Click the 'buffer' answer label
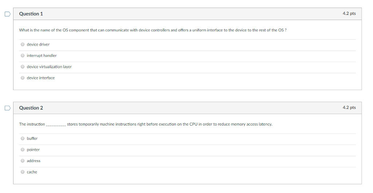 point(32,138)
